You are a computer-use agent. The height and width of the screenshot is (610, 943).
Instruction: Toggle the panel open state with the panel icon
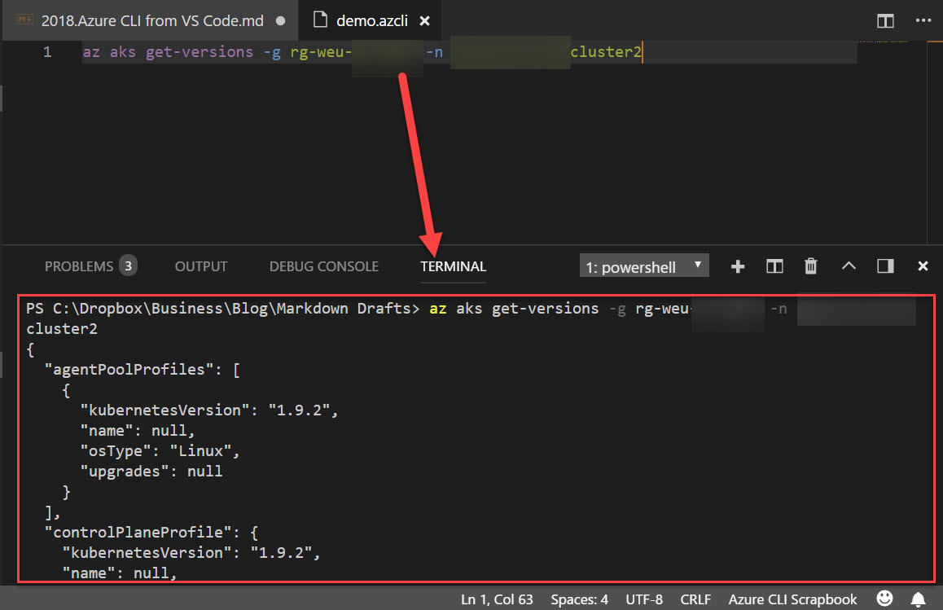tap(885, 266)
